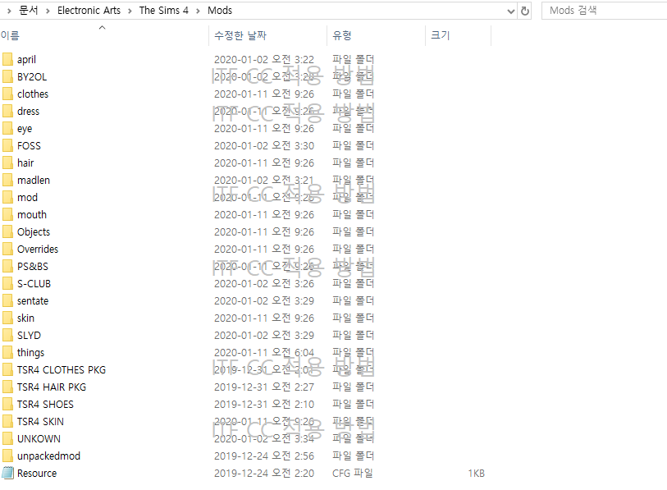The image size is (667, 490).
Task: Navigate to Electronic Arts breadcrumb
Action: tap(89, 10)
